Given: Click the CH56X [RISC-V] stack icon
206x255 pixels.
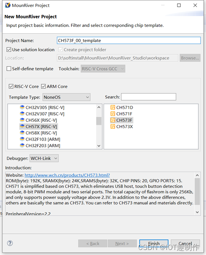Looking at the screenshot, I should 22,120.
